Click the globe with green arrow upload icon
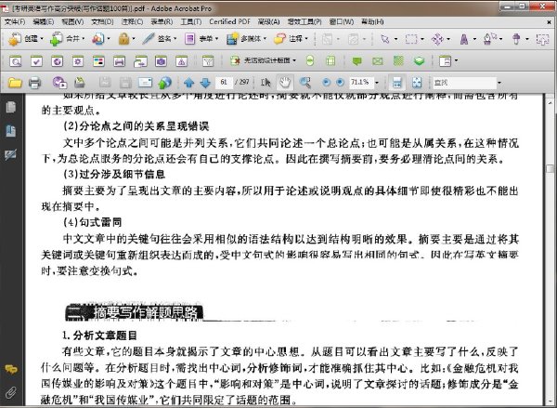This screenshot has height=408, width=557. point(165,83)
